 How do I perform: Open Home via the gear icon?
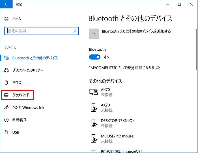[7, 19]
